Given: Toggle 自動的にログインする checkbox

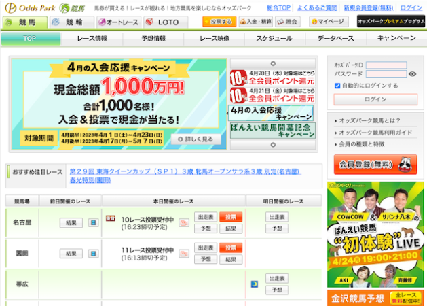Looking at the screenshot, I should (x=337, y=86).
